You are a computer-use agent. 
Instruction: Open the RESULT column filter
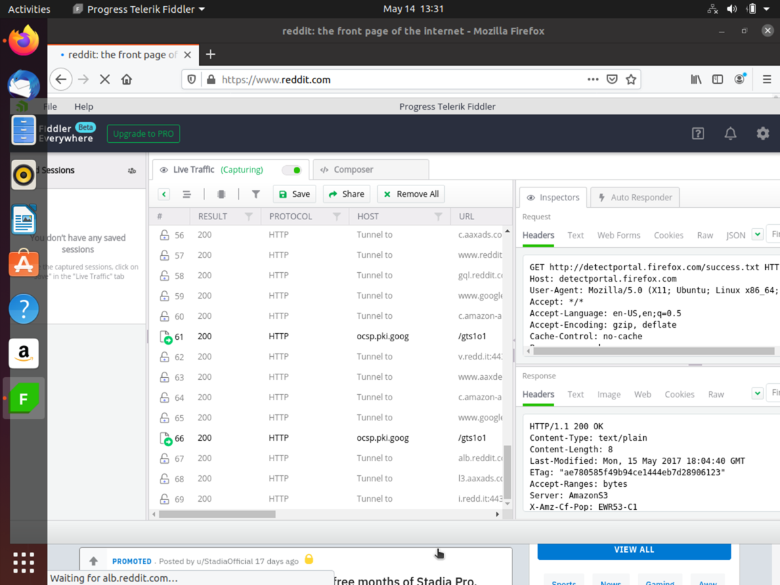(248, 217)
